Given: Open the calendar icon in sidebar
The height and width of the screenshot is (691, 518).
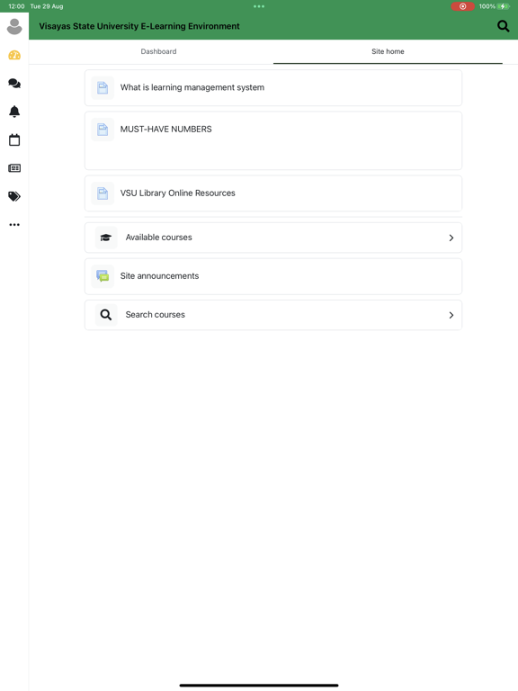Looking at the screenshot, I should pos(14,140).
